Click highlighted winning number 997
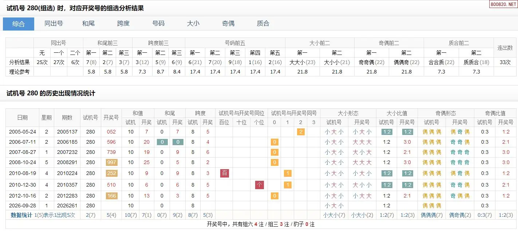The width and height of the screenshot is (518, 231). point(111,162)
